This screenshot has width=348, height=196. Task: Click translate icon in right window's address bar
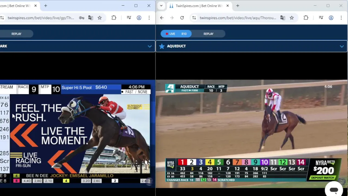pyautogui.click(x=283, y=18)
